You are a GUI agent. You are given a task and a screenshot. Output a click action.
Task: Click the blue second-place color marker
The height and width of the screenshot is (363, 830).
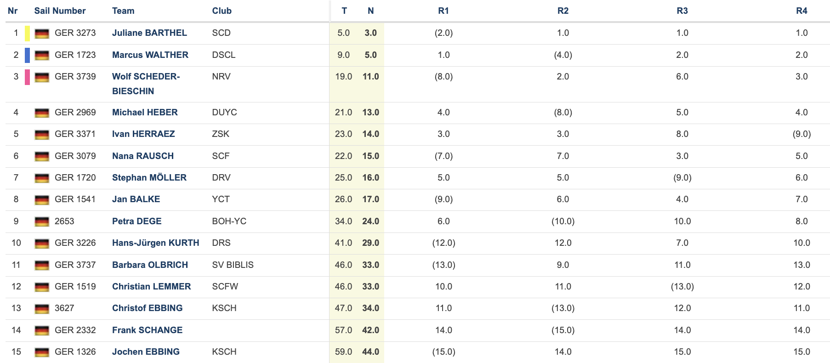click(x=28, y=55)
